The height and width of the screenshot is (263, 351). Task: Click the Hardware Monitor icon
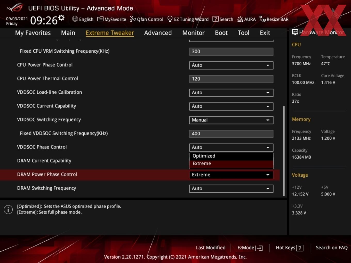click(295, 32)
